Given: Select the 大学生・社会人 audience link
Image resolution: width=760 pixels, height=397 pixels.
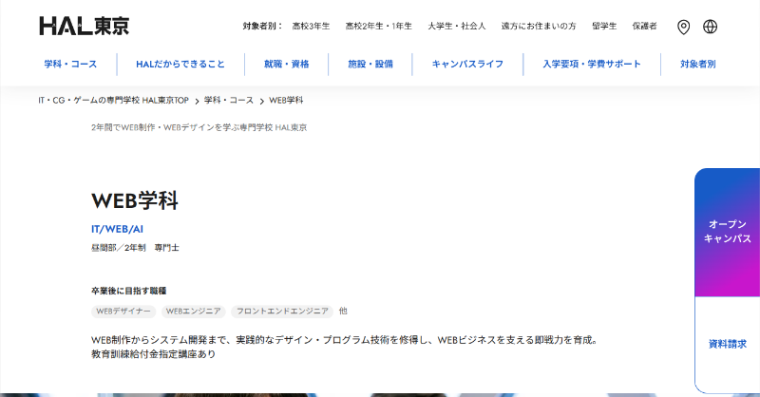Looking at the screenshot, I should point(457,27).
